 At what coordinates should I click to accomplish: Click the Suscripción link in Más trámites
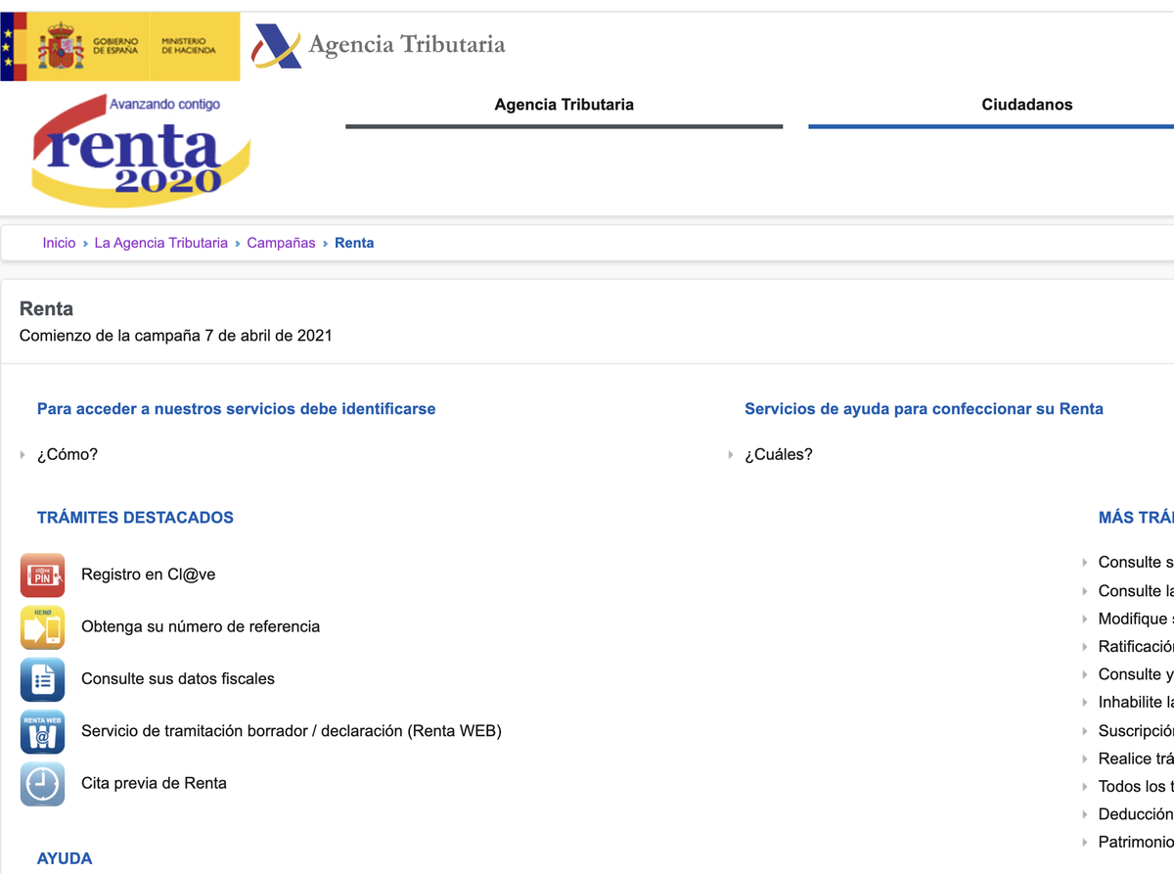click(1135, 730)
